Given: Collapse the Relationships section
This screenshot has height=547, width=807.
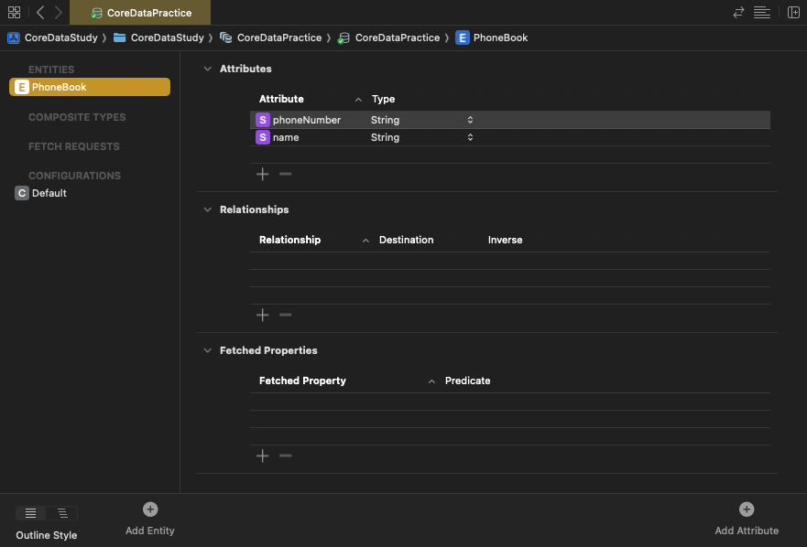Looking at the screenshot, I should 207,209.
